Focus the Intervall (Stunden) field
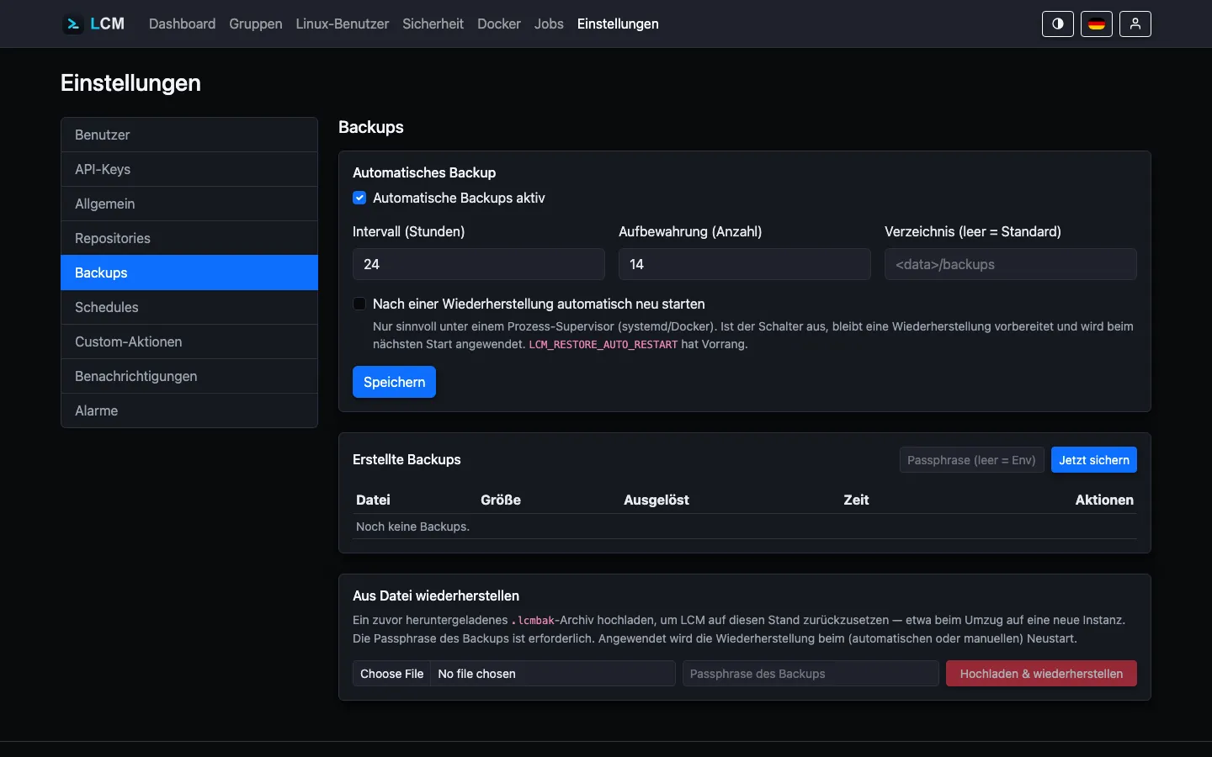Screen dimensions: 1212x757 479,264
